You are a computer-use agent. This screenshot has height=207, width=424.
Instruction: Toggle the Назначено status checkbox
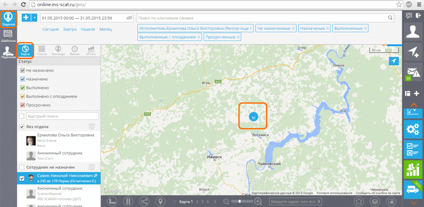[x=23, y=79]
